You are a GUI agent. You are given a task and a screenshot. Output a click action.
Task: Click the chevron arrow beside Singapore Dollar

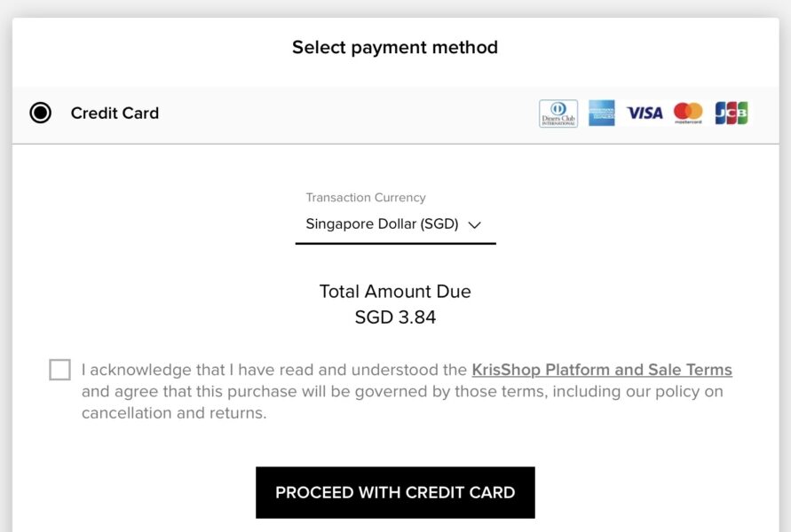point(474,225)
